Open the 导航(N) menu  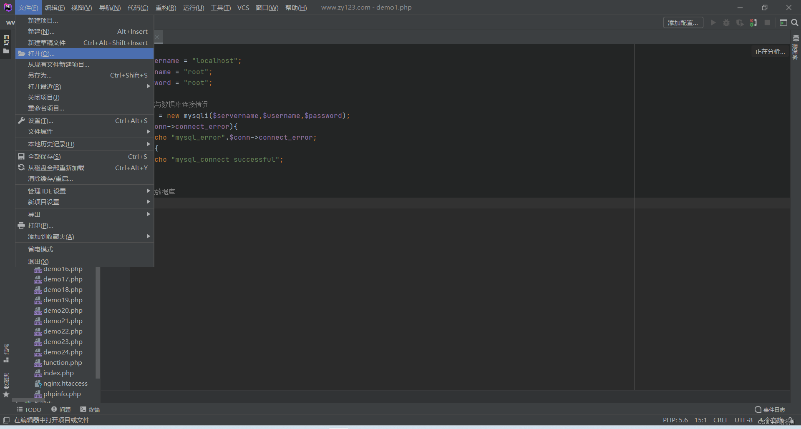pyautogui.click(x=110, y=8)
